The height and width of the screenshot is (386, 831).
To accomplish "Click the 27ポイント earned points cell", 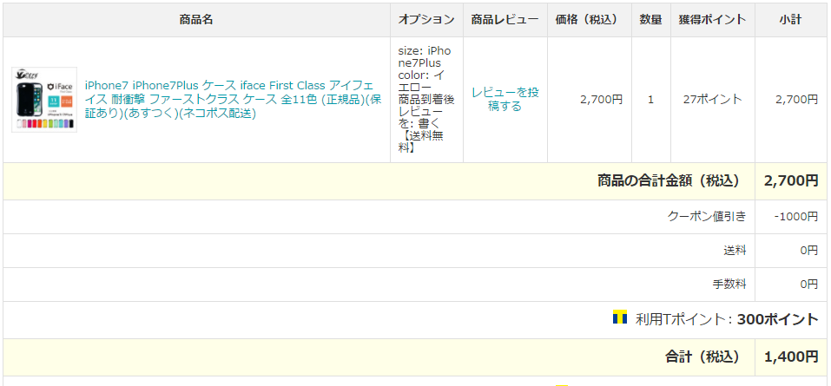I will [713, 100].
